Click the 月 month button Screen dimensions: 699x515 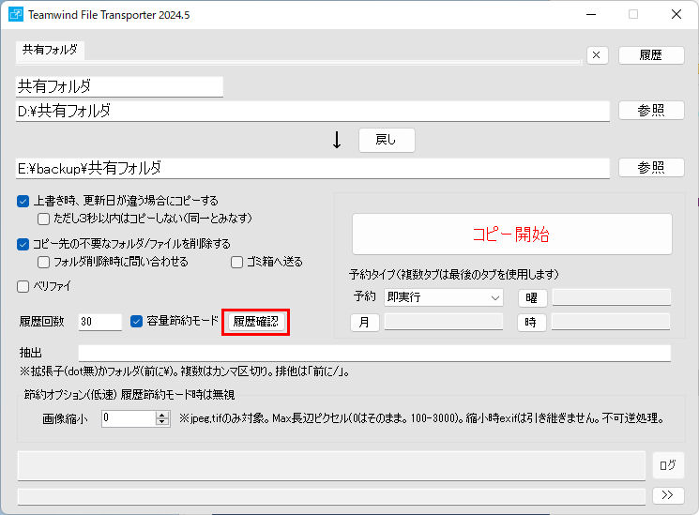coord(365,323)
